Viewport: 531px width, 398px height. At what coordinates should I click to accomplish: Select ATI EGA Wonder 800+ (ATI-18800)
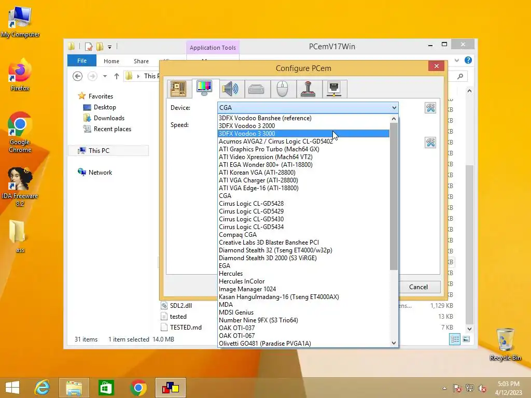point(303,165)
